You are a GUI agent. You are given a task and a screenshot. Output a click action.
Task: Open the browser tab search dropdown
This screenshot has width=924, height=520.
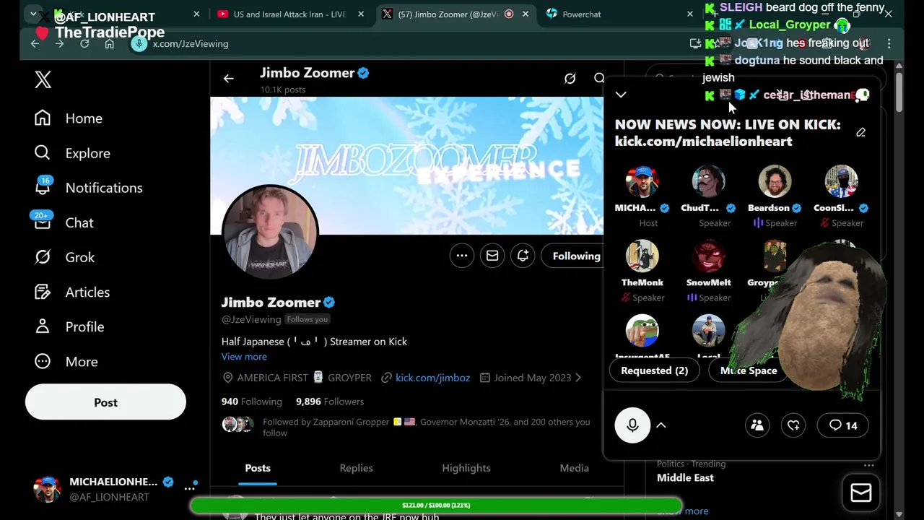(33, 14)
